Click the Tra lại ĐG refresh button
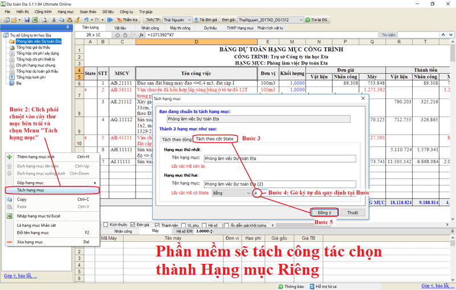This screenshot has height=290, width=456. click(x=317, y=20)
